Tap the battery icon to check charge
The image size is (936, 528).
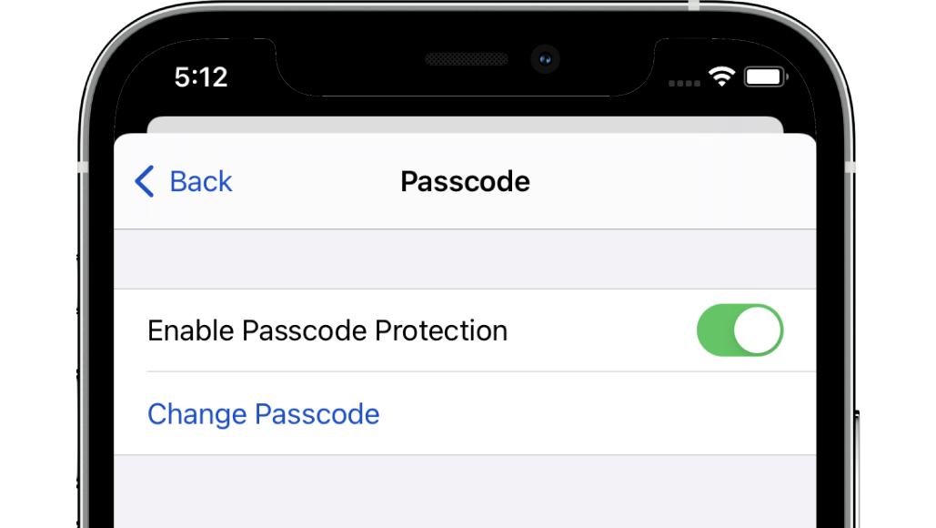(x=764, y=77)
